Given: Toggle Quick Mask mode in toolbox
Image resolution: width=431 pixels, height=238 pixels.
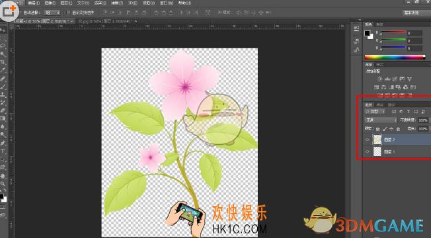Looking at the screenshot, I should coord(3,206).
